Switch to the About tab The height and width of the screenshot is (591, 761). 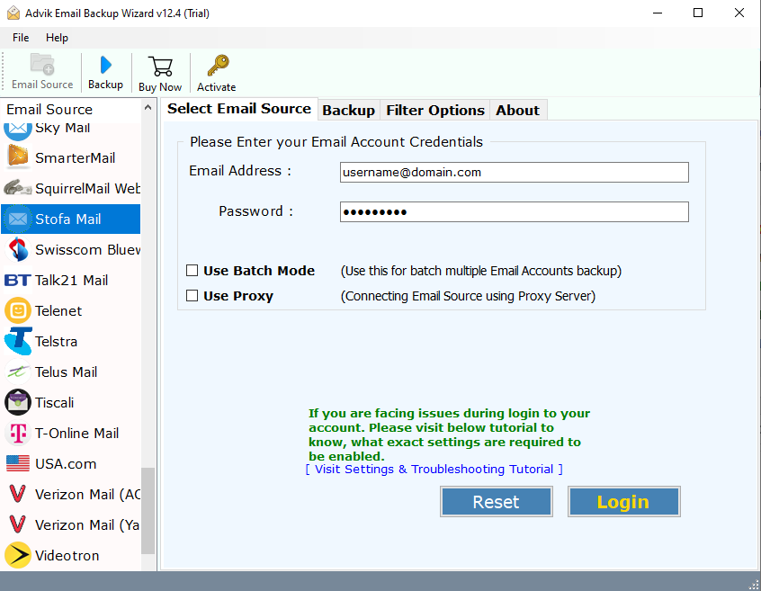tap(518, 110)
